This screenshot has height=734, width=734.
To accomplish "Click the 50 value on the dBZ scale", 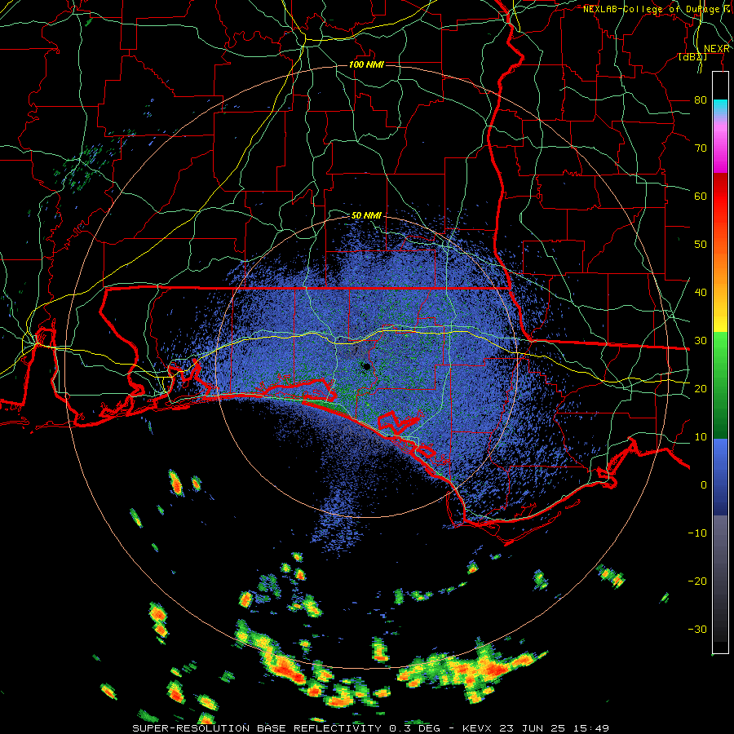I will point(701,245).
